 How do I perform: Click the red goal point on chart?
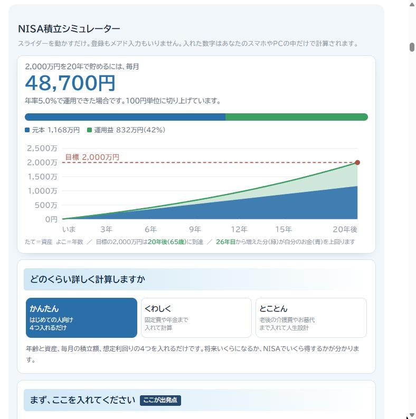(357, 162)
